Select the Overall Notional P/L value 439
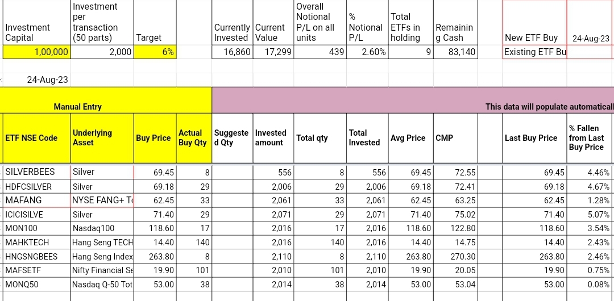The width and height of the screenshot is (614, 301). 320,52
